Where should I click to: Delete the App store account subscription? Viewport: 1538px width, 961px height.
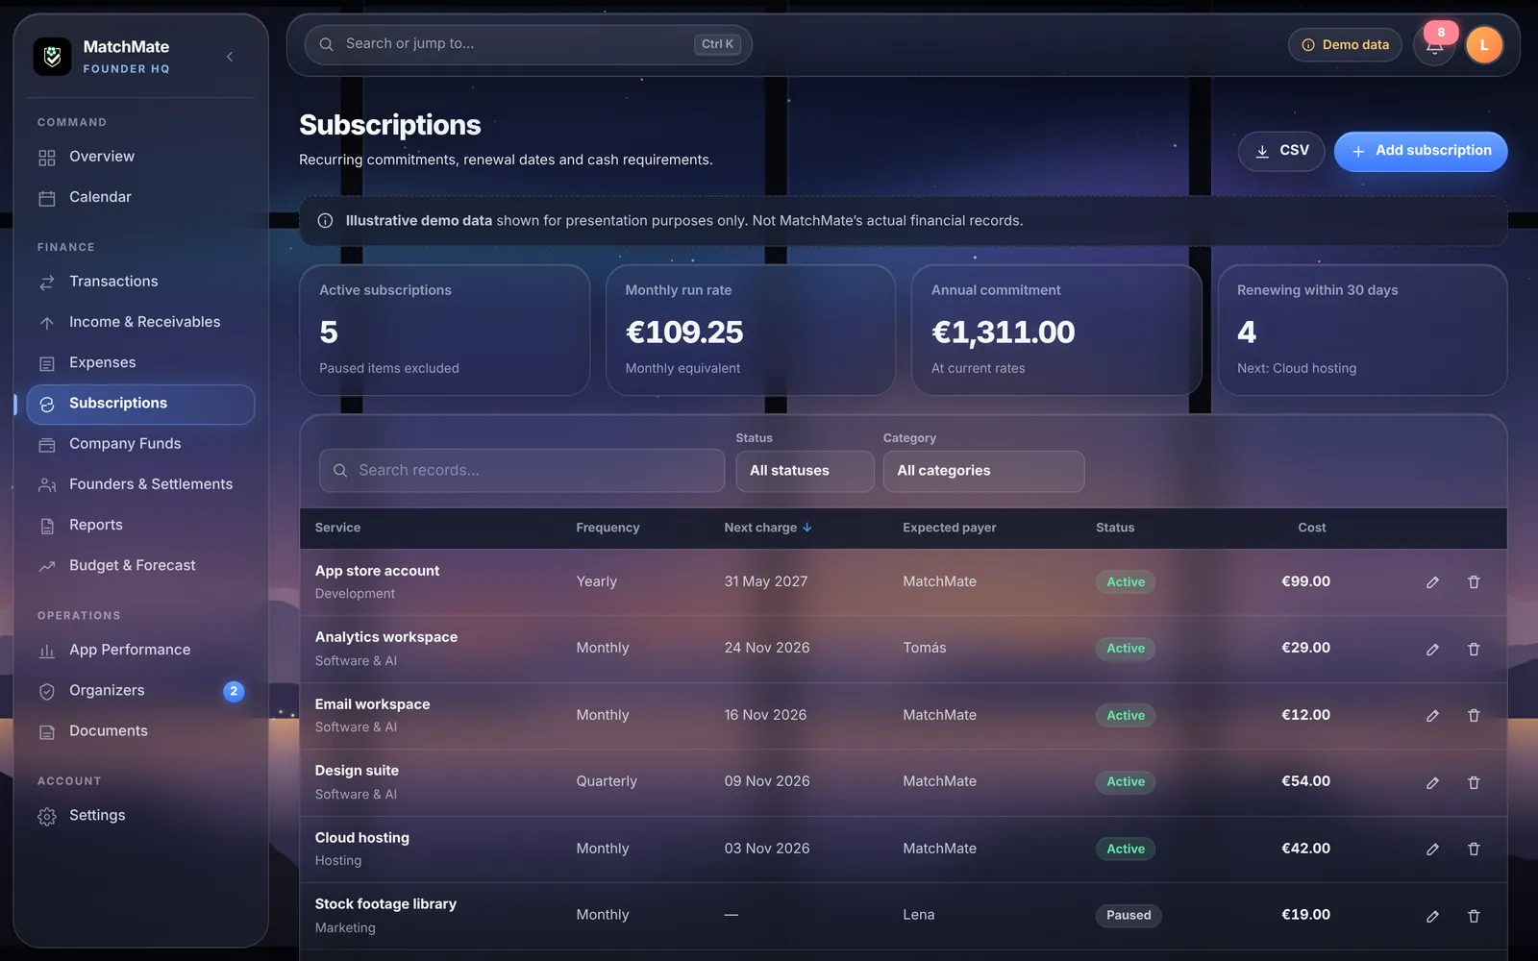(x=1474, y=582)
